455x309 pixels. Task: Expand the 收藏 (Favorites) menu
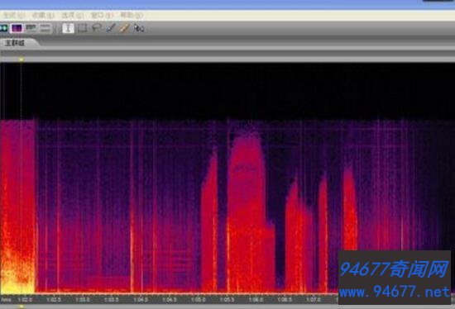tap(43, 16)
